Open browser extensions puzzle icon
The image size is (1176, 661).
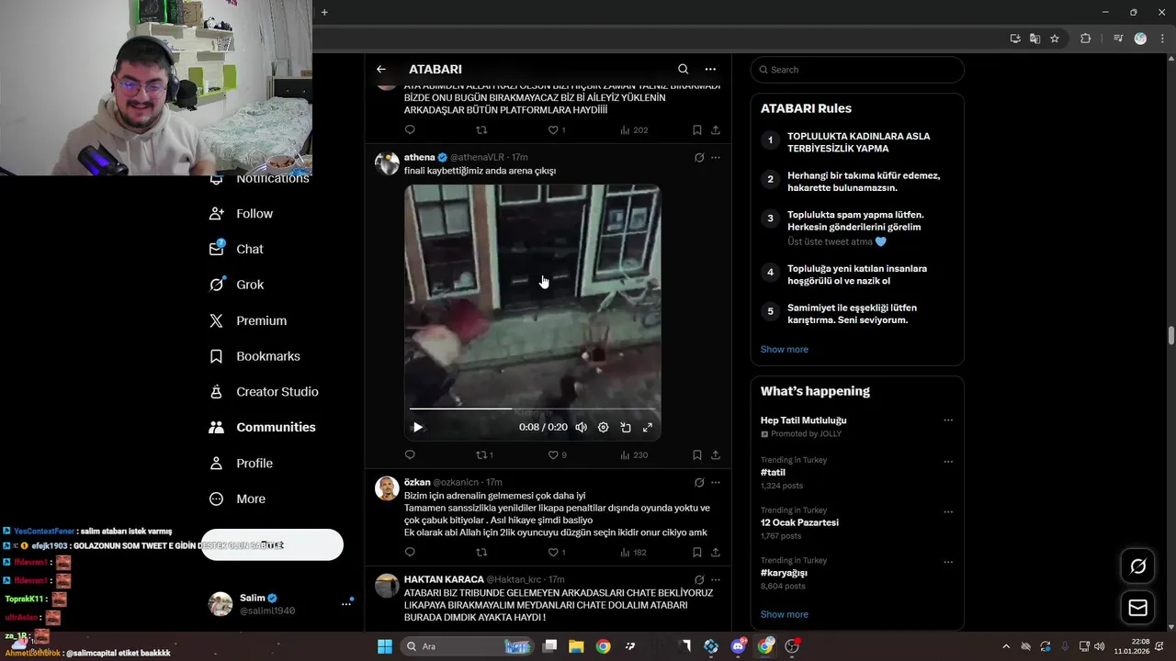[1085, 39]
